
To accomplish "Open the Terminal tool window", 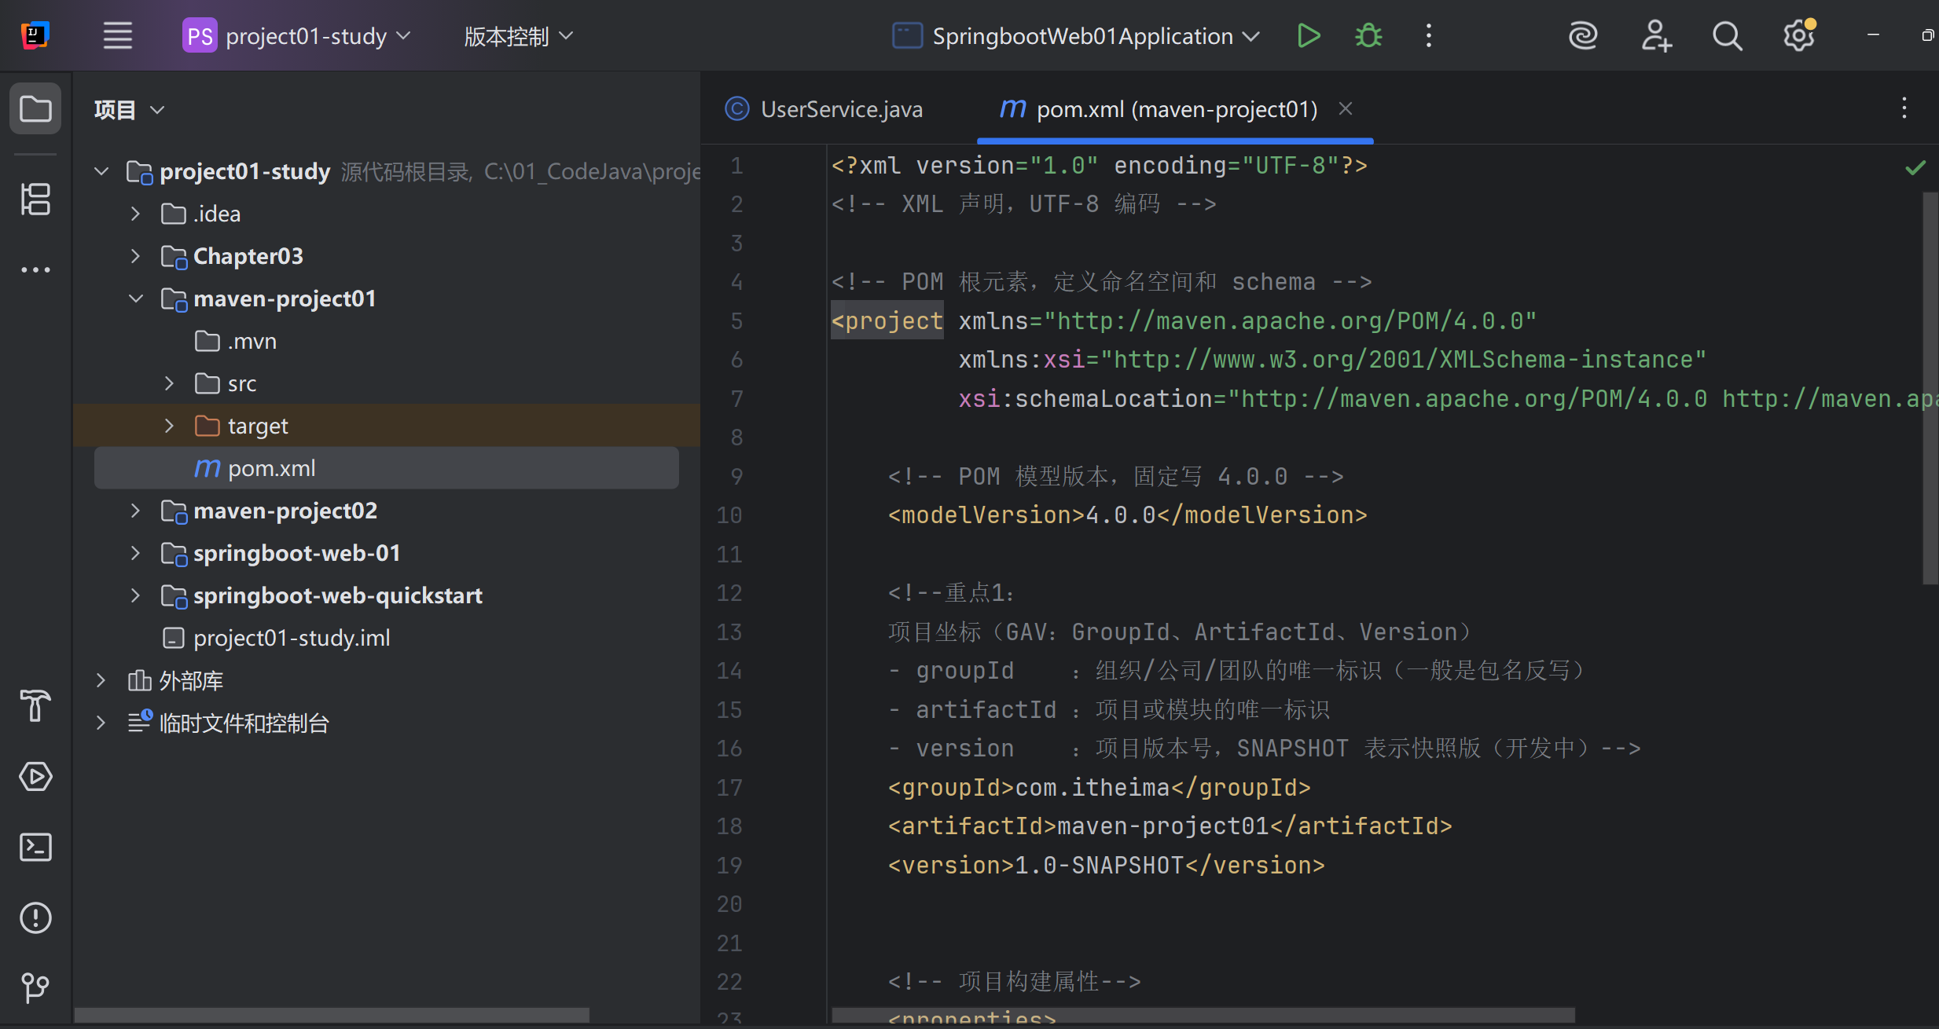I will pos(35,848).
